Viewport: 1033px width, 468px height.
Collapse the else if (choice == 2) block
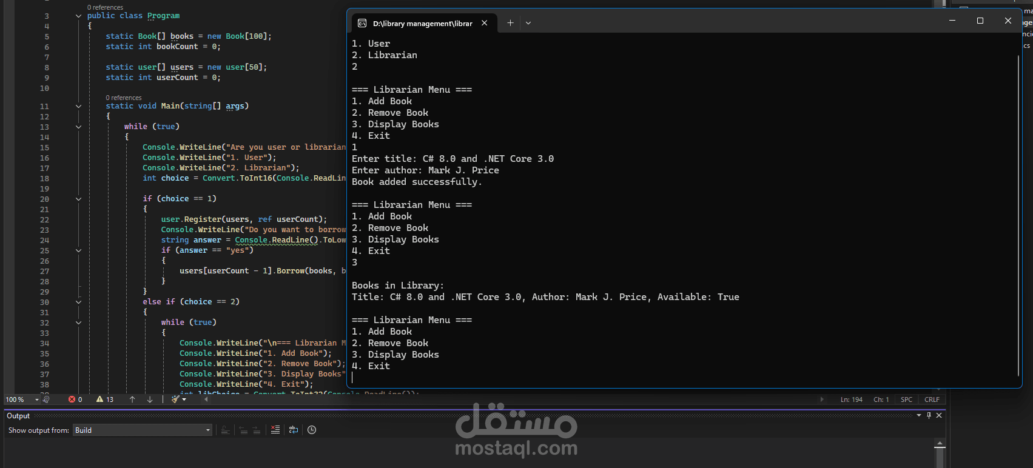point(78,302)
